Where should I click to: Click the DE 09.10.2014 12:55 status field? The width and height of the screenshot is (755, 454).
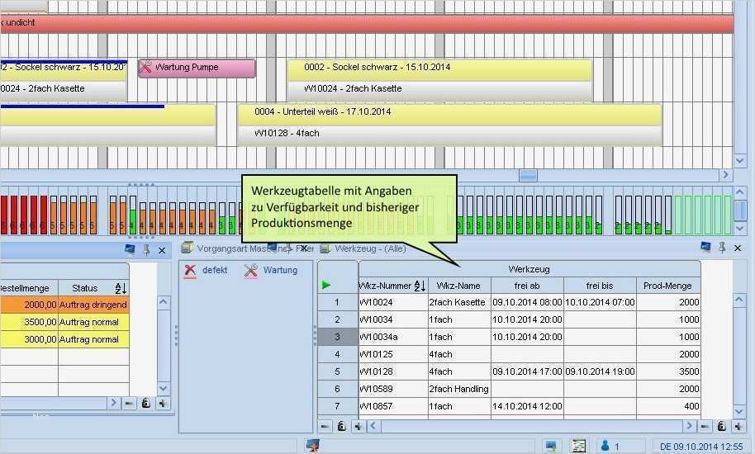[x=701, y=447]
